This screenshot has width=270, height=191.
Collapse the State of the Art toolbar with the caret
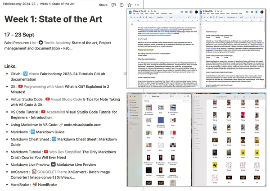(x=196, y=17)
